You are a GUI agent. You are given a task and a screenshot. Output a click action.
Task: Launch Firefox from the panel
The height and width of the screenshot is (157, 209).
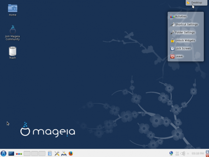pyautogui.click(x=71, y=153)
